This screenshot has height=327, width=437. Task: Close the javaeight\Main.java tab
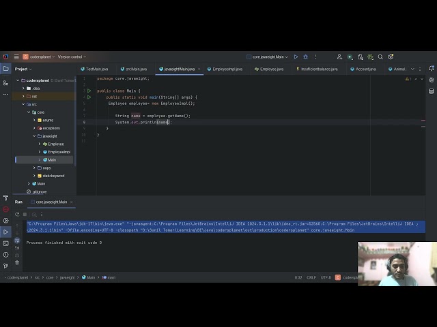[199, 69]
